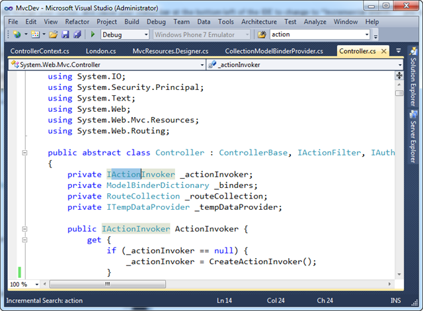Image resolution: width=423 pixels, height=311 pixels.
Task: Click the Save floppy disk icon
Action: coord(65,34)
